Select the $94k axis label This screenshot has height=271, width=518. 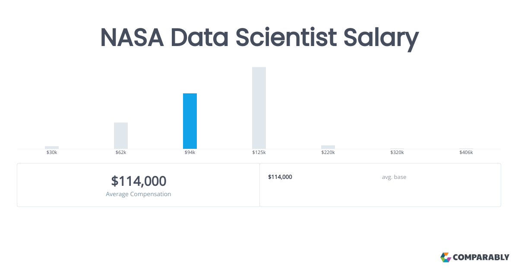click(x=190, y=153)
